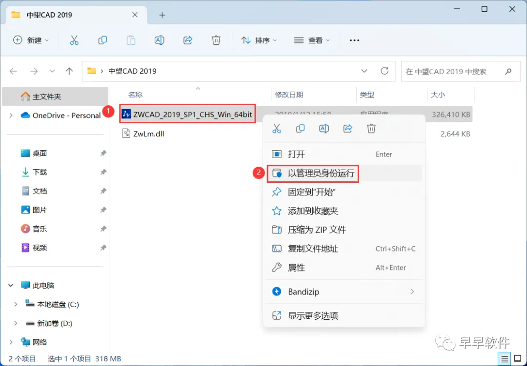Choose 复制文件地址 from context menu
The width and height of the screenshot is (527, 366).
(x=344, y=249)
